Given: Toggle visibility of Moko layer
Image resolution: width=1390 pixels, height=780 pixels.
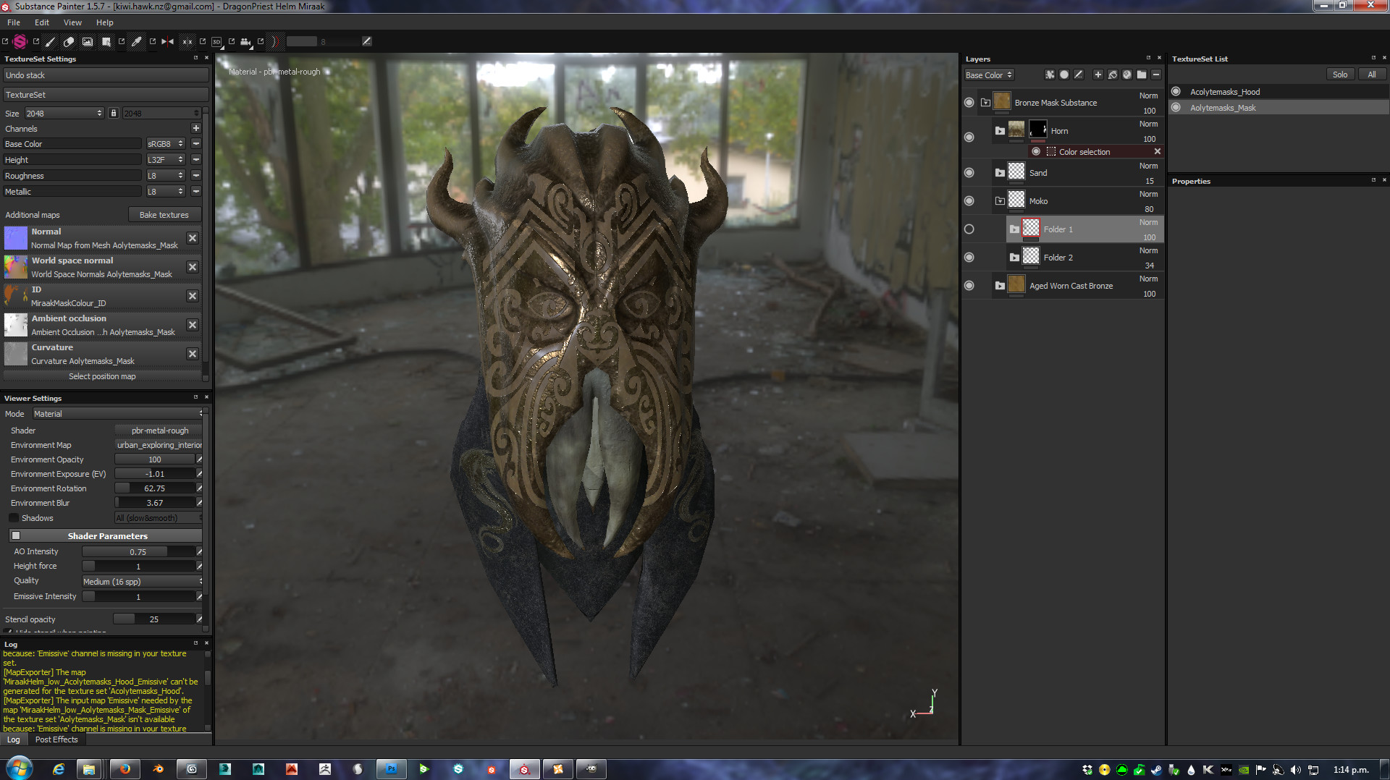Looking at the screenshot, I should (x=969, y=201).
